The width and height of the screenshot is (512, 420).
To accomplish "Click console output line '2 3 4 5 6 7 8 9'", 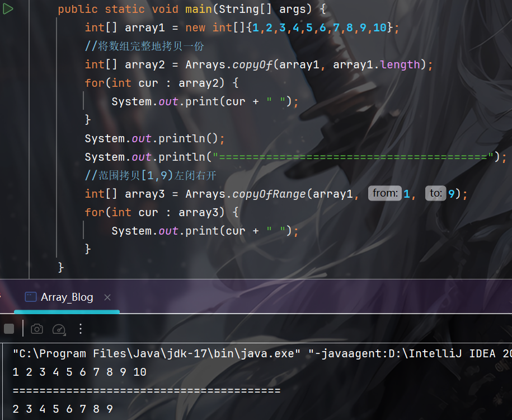I will point(63,409).
